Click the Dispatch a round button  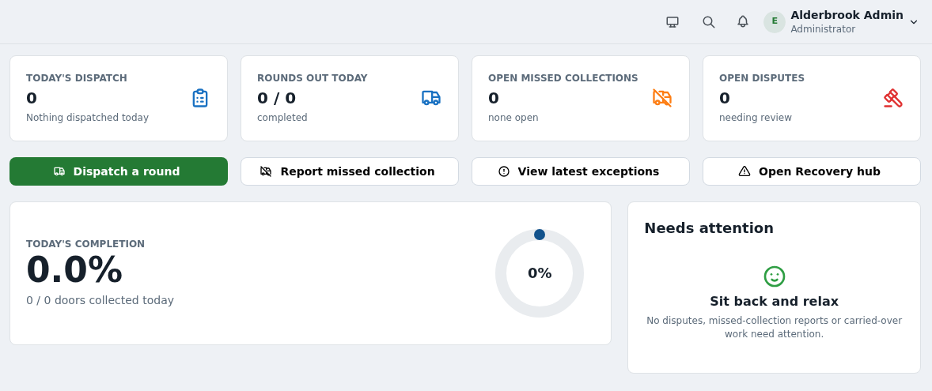coord(119,171)
